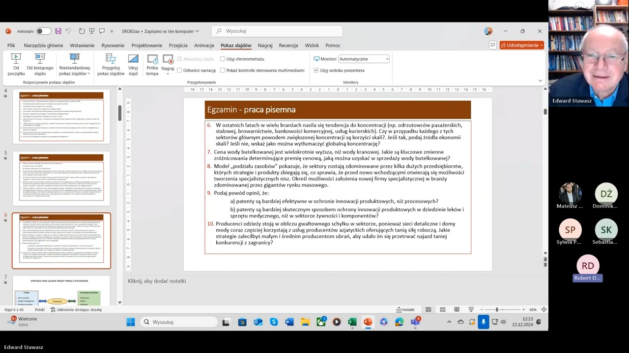The width and height of the screenshot is (629, 353).
Task: Switch to Narzędzia główne tab
Action: (43, 46)
